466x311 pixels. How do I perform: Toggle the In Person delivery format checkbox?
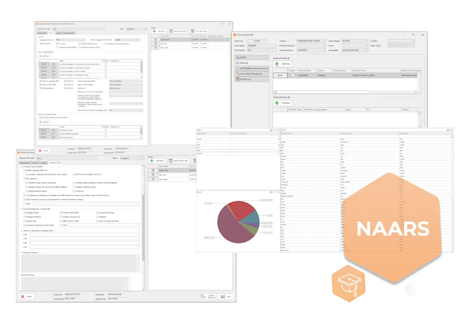tap(57, 44)
